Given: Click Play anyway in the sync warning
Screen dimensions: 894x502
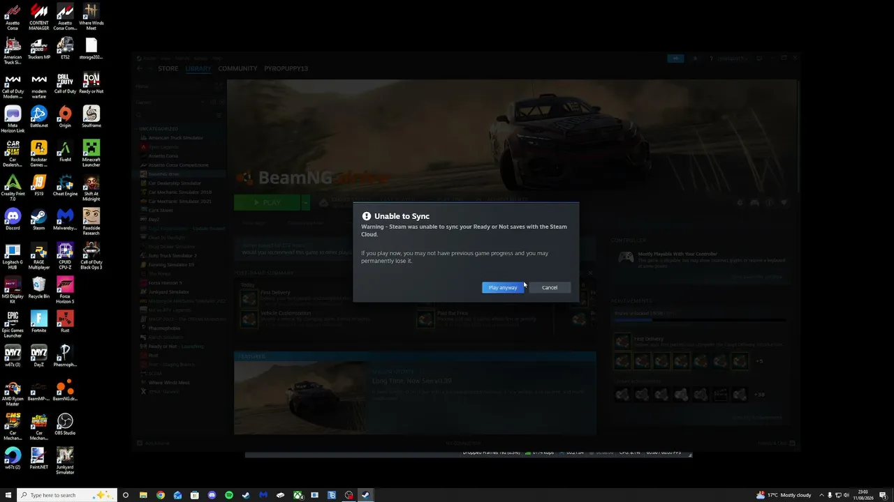Looking at the screenshot, I should click(503, 287).
